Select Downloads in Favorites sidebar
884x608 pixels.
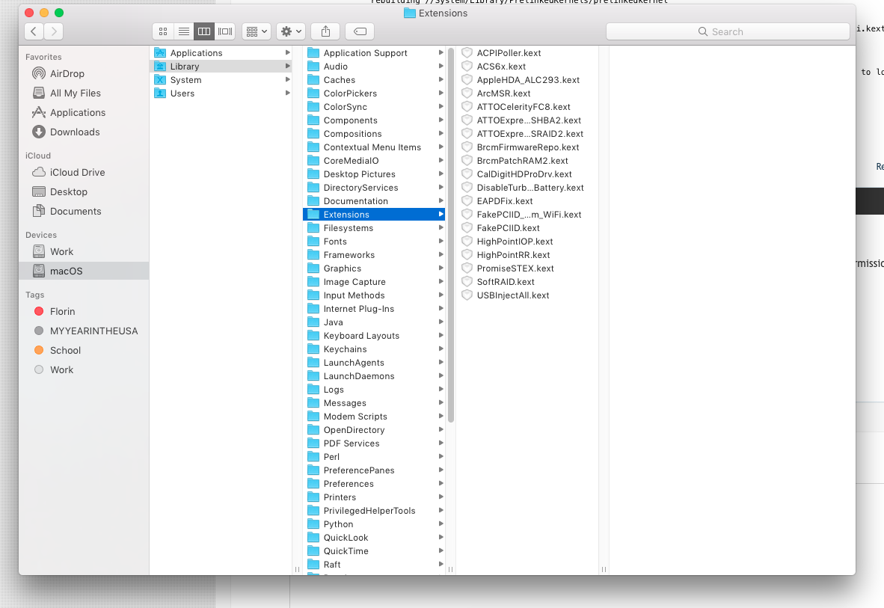coord(74,132)
